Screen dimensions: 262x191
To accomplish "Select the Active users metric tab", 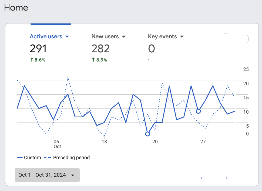I will pos(46,36).
